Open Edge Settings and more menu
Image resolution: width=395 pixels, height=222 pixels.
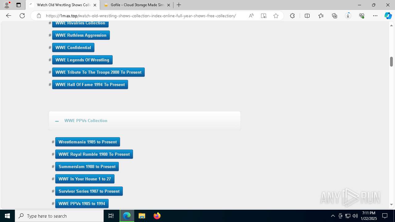(375, 16)
